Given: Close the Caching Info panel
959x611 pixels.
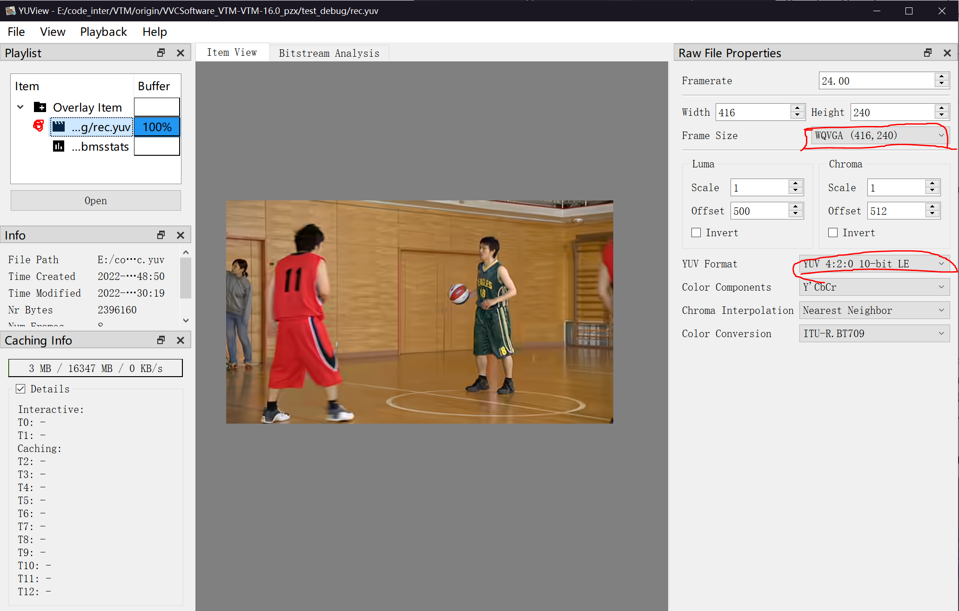Looking at the screenshot, I should coord(181,340).
